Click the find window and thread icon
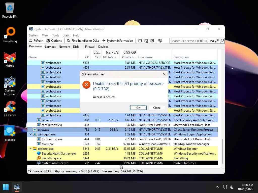The image size is (258, 193). [x=146, y=41]
